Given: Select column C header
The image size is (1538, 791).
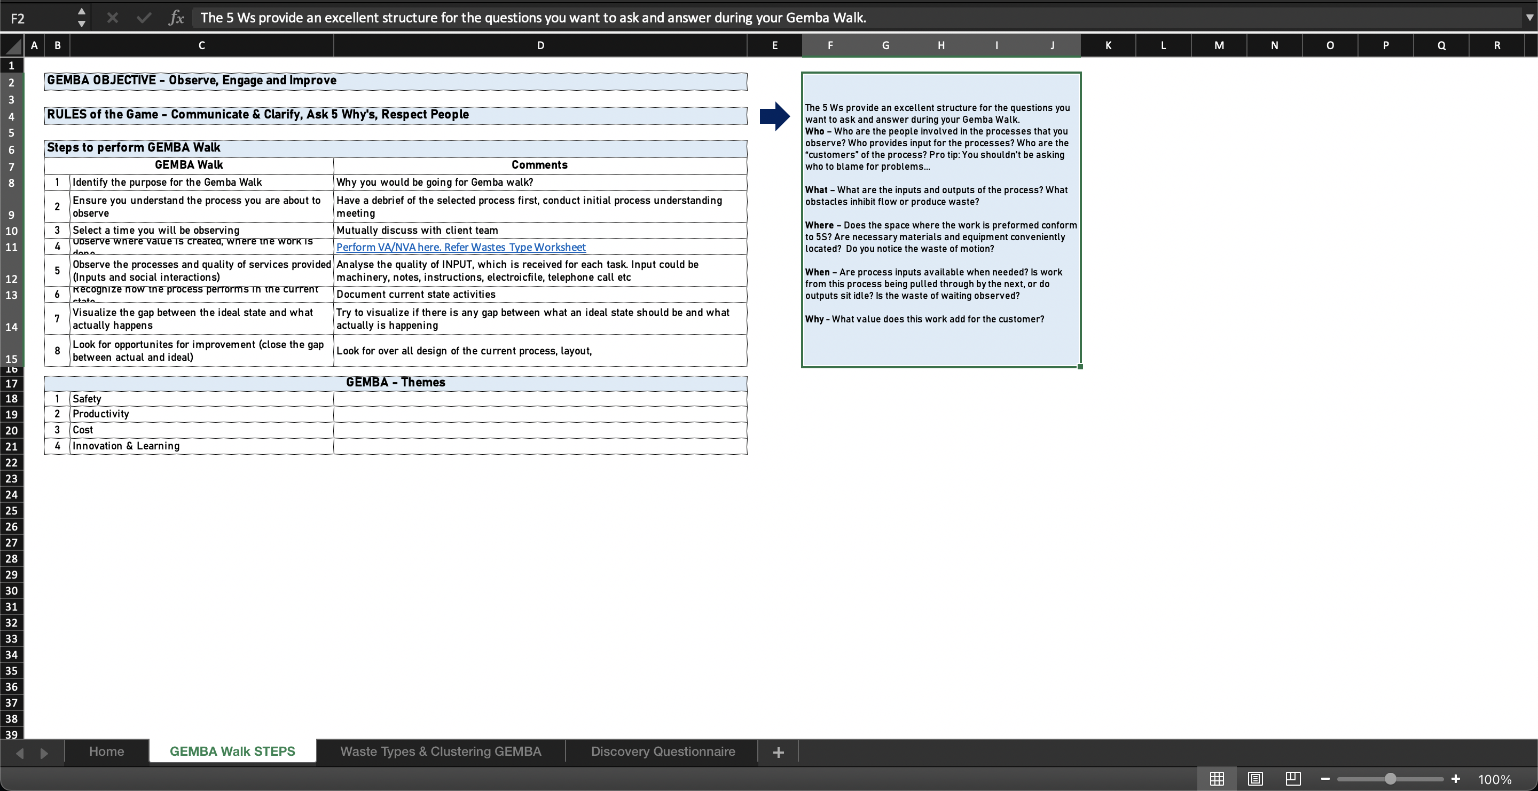Looking at the screenshot, I should coord(202,45).
